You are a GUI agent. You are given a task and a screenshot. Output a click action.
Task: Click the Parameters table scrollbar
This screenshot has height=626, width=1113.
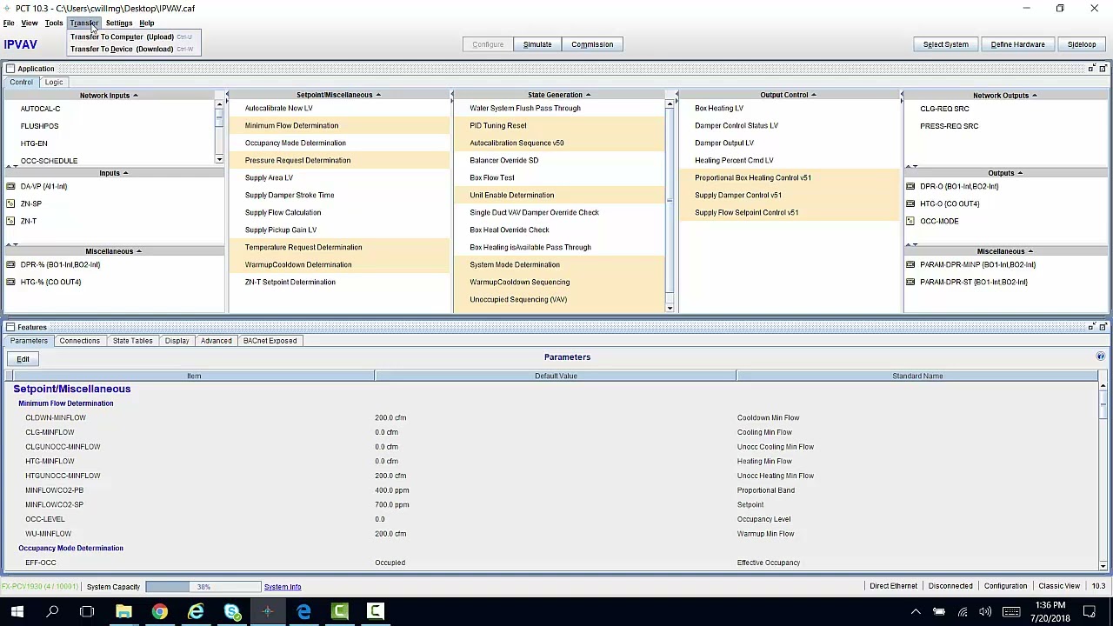(x=1103, y=475)
